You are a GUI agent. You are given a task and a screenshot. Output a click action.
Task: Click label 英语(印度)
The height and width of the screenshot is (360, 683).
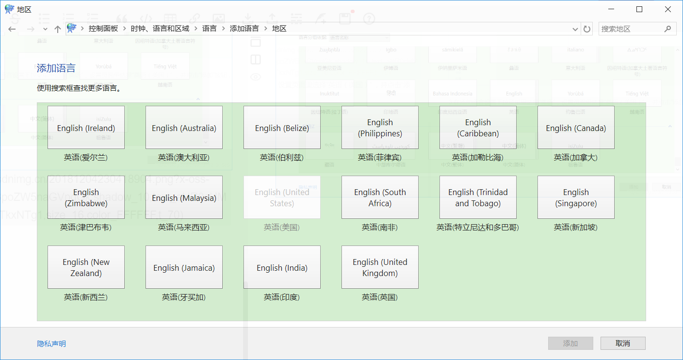click(282, 297)
